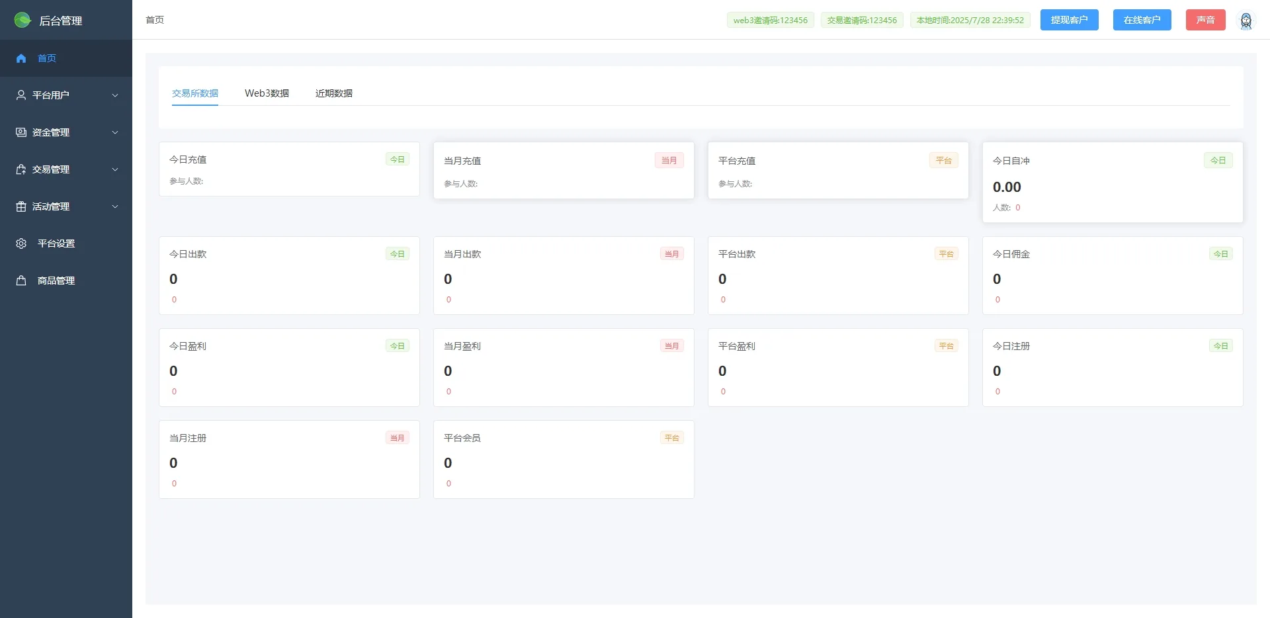The height and width of the screenshot is (618, 1270).
Task: Click the 提现客户 button
Action: click(x=1069, y=20)
